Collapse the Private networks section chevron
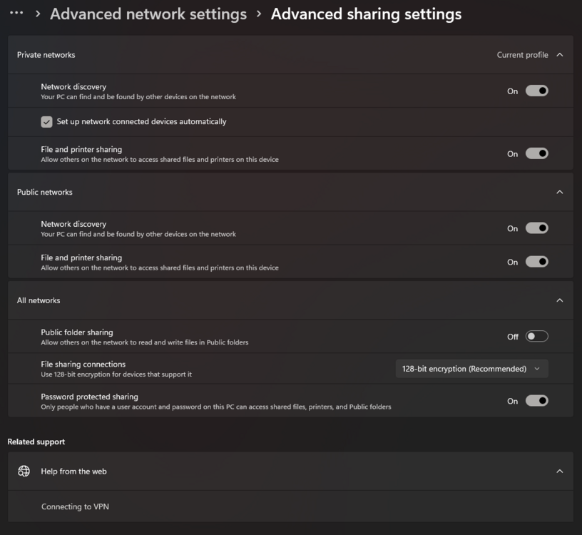This screenshot has height=535, width=582. (560, 55)
